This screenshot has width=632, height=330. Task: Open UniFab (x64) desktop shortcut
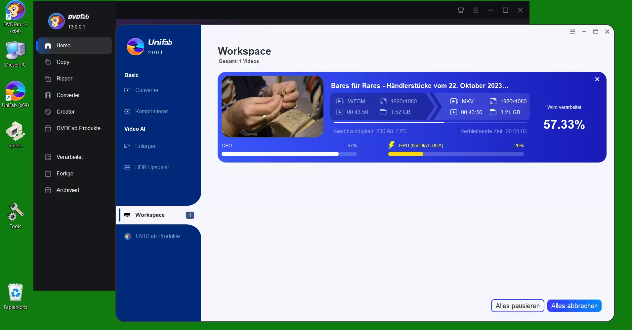[15, 95]
